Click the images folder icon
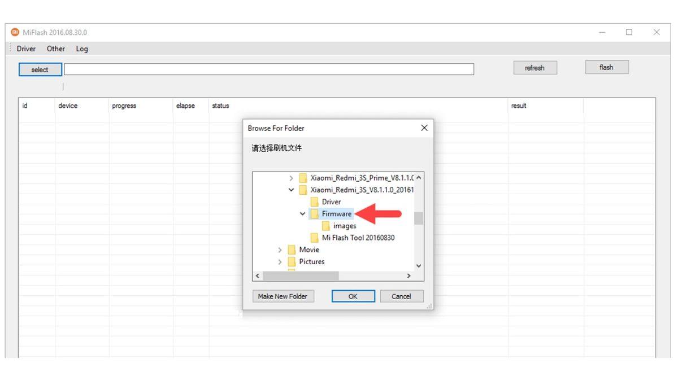Image resolution: width=678 pixels, height=381 pixels. pyautogui.click(x=326, y=226)
